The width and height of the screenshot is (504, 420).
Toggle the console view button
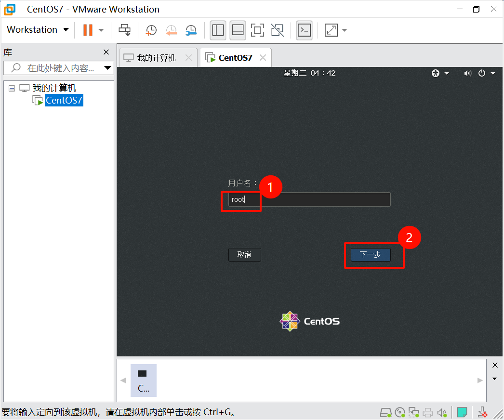(304, 30)
